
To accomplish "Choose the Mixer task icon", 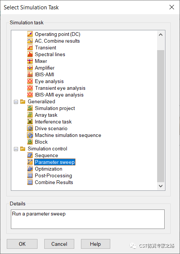I will click(30, 61).
